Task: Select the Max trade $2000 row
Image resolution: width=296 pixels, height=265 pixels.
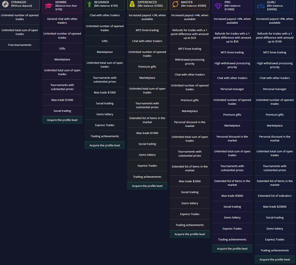Action: 190,181
